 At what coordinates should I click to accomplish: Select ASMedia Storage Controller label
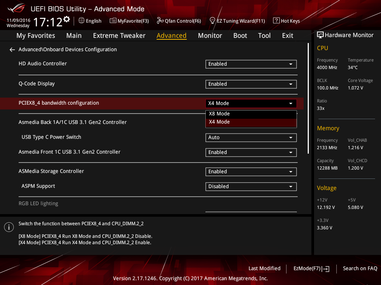51,171
